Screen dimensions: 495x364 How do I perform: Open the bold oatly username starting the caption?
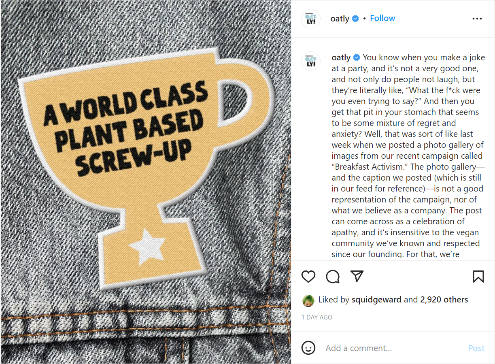coord(341,57)
